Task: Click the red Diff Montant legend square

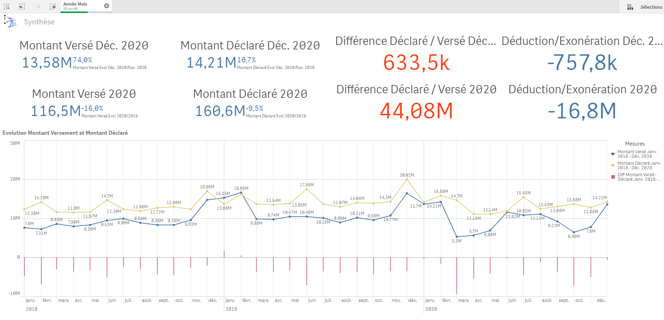Action: pos(613,177)
